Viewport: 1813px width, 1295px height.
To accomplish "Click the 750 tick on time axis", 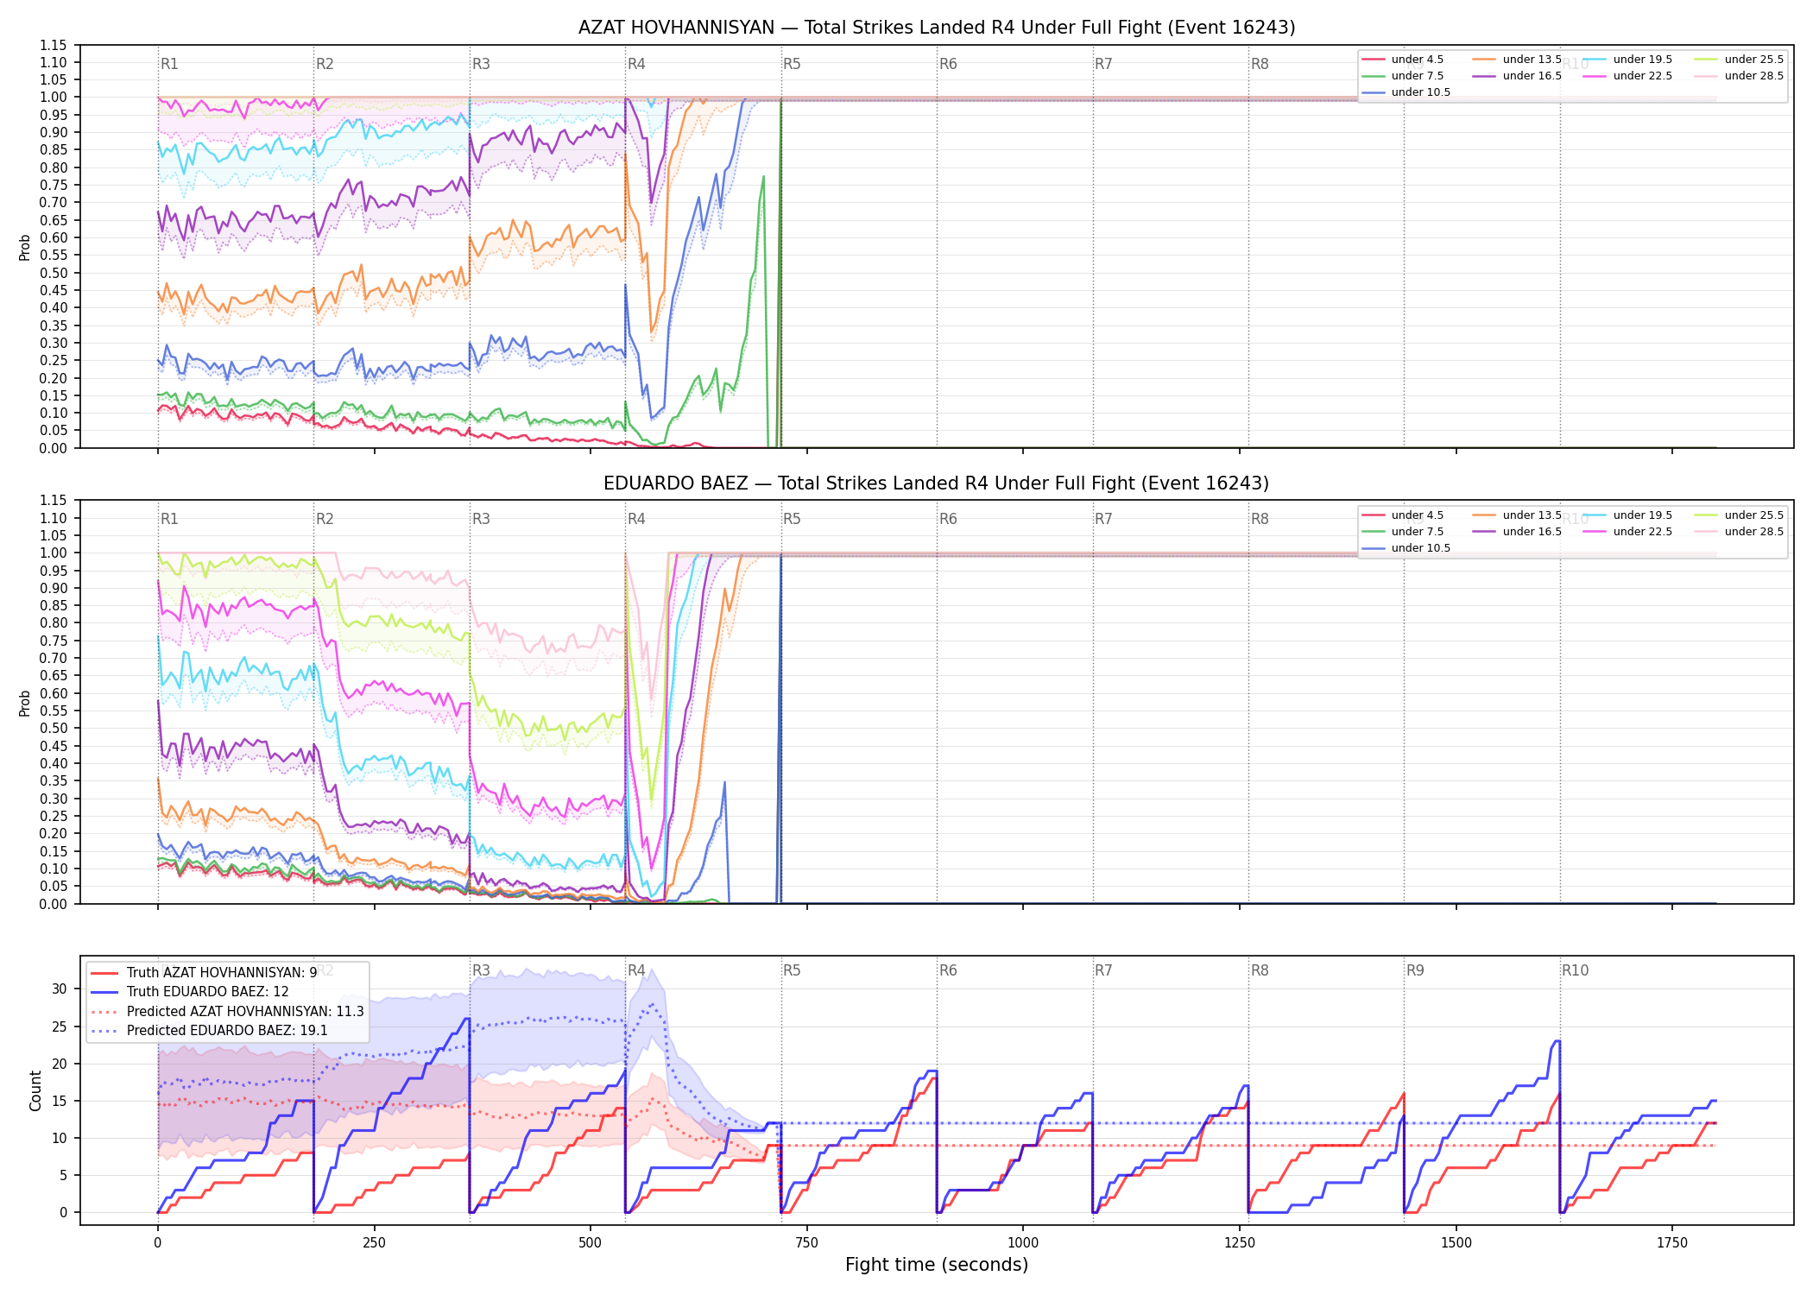I will pyautogui.click(x=806, y=1243).
